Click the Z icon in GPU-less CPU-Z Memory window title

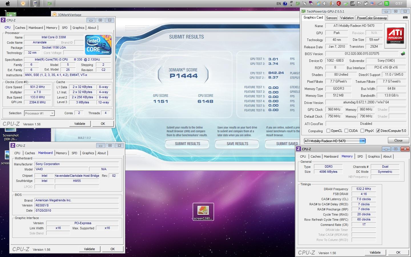(299, 149)
